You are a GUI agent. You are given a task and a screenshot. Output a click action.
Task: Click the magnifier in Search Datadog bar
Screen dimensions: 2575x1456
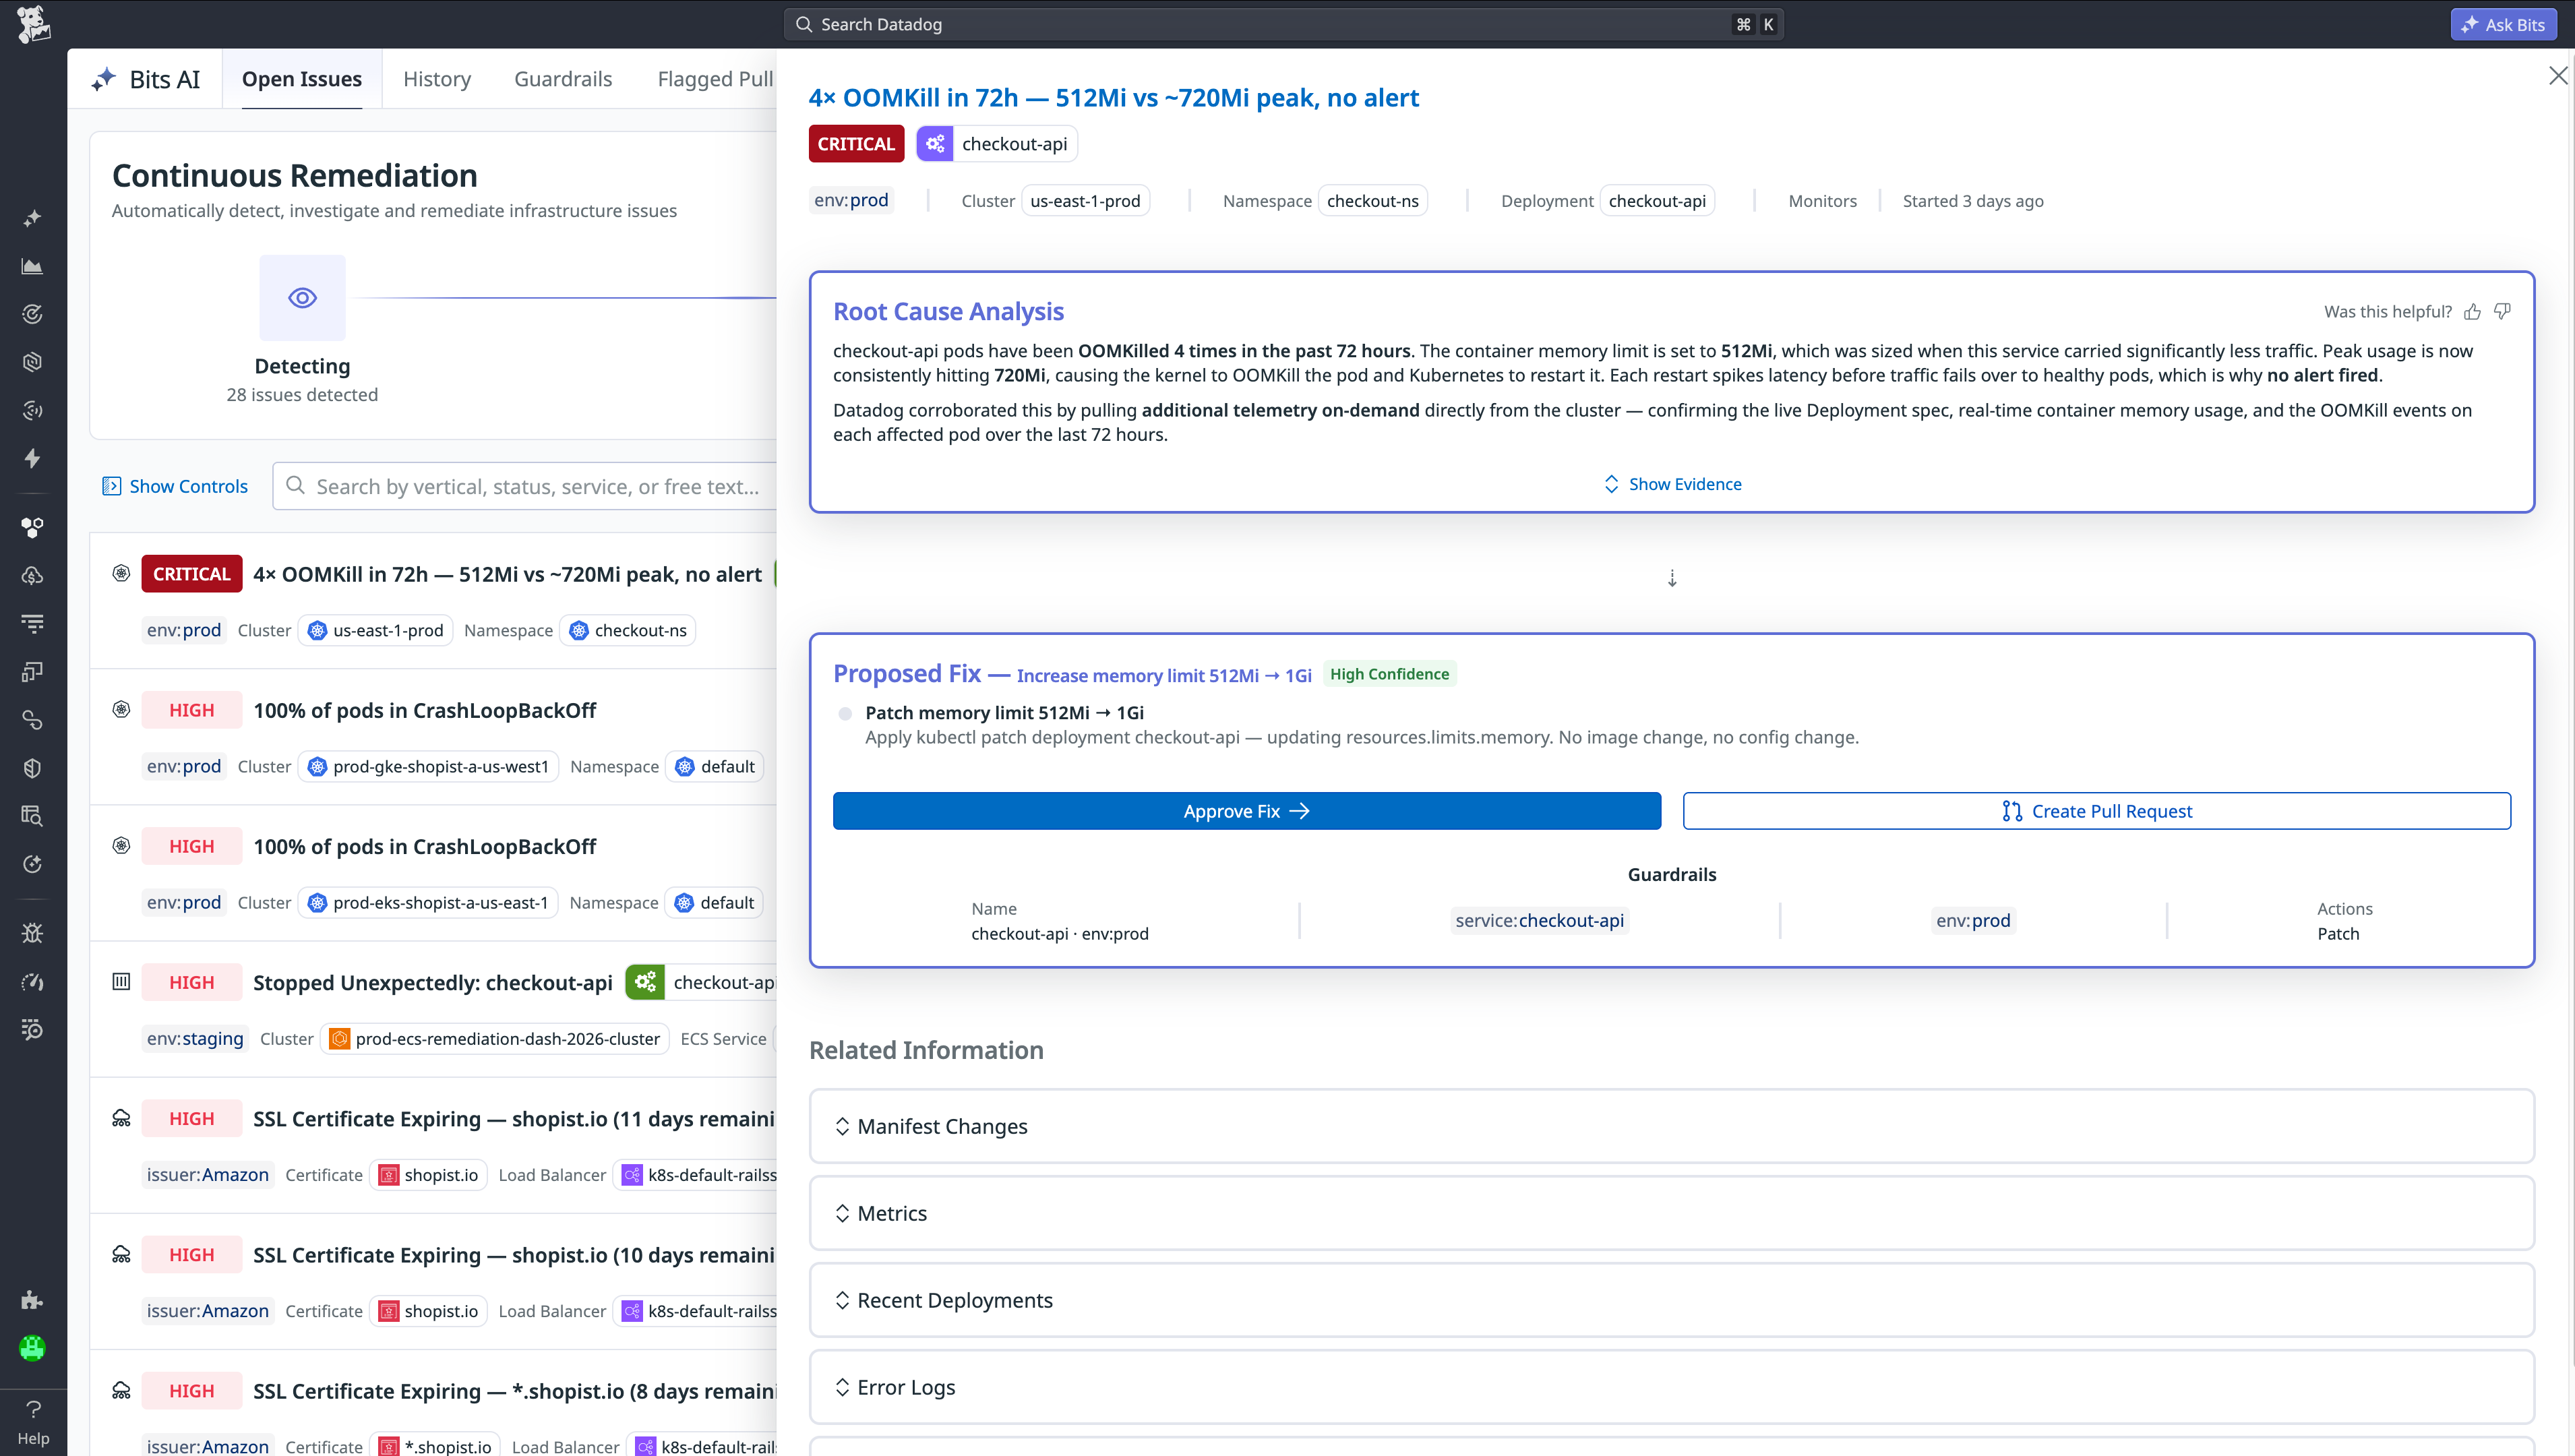tap(803, 24)
